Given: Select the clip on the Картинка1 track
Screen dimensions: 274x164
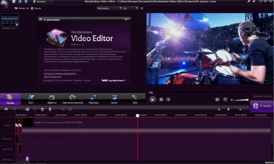Looking at the screenshot, I should pyautogui.click(x=17, y=138).
